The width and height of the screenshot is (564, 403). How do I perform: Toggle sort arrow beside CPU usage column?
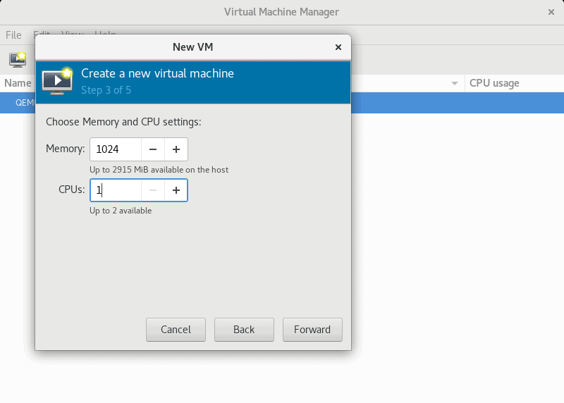point(454,83)
